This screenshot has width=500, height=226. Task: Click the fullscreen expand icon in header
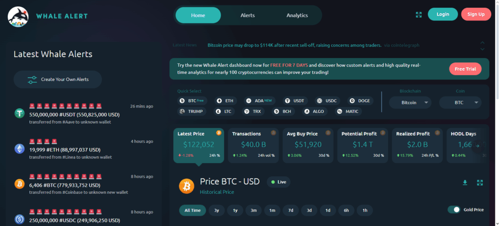418,15
